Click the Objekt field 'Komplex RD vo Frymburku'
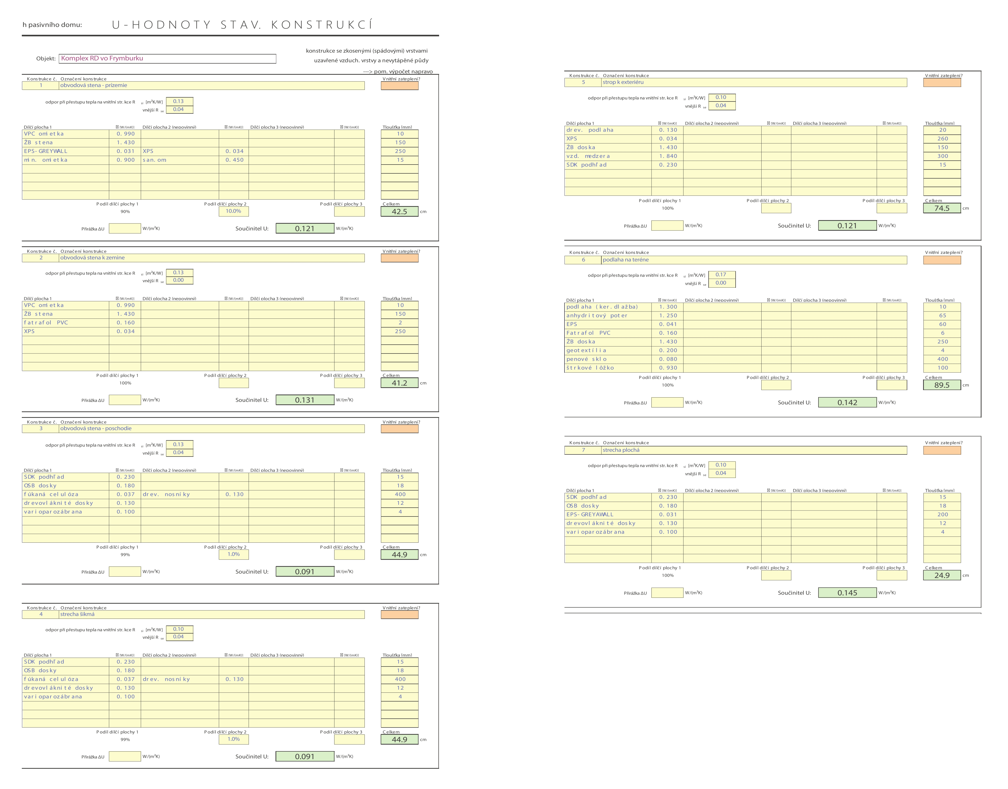 [167, 59]
